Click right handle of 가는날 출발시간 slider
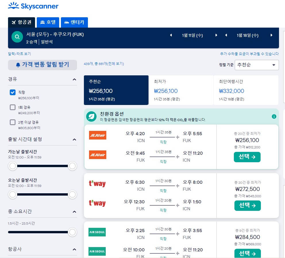285x258 pixels. click(72, 166)
